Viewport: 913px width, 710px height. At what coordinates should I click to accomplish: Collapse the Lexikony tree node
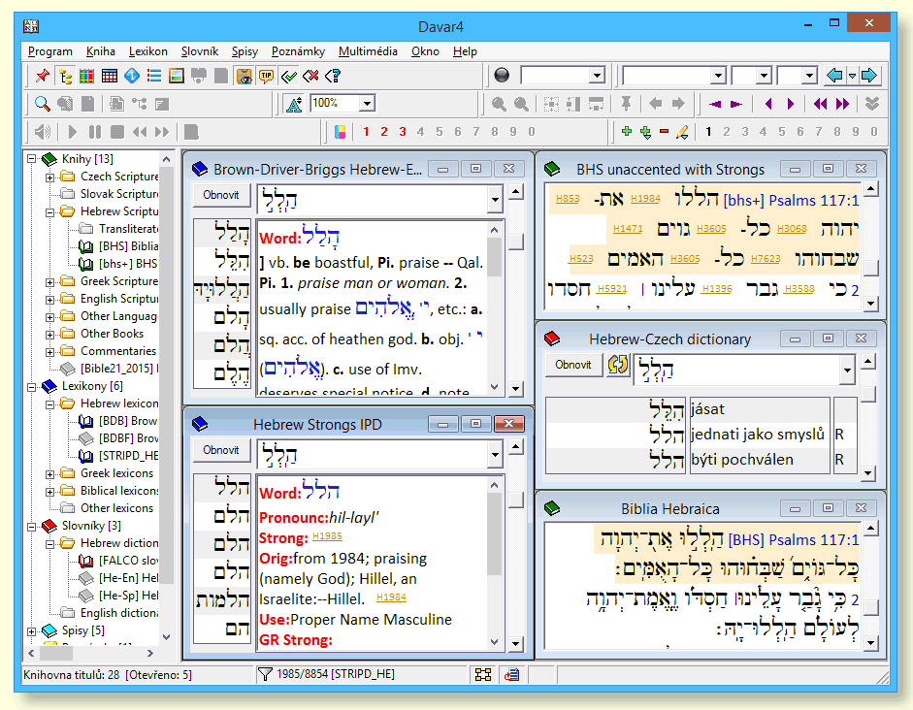tap(32, 386)
